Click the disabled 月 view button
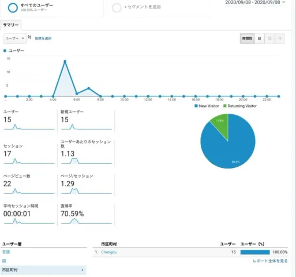296x277 pixels. (x=280, y=39)
